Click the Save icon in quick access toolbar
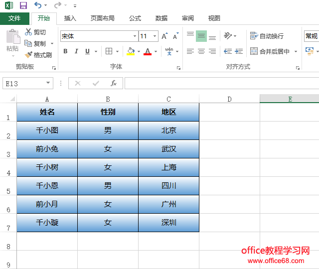This screenshot has width=319, height=269. click(23, 5)
